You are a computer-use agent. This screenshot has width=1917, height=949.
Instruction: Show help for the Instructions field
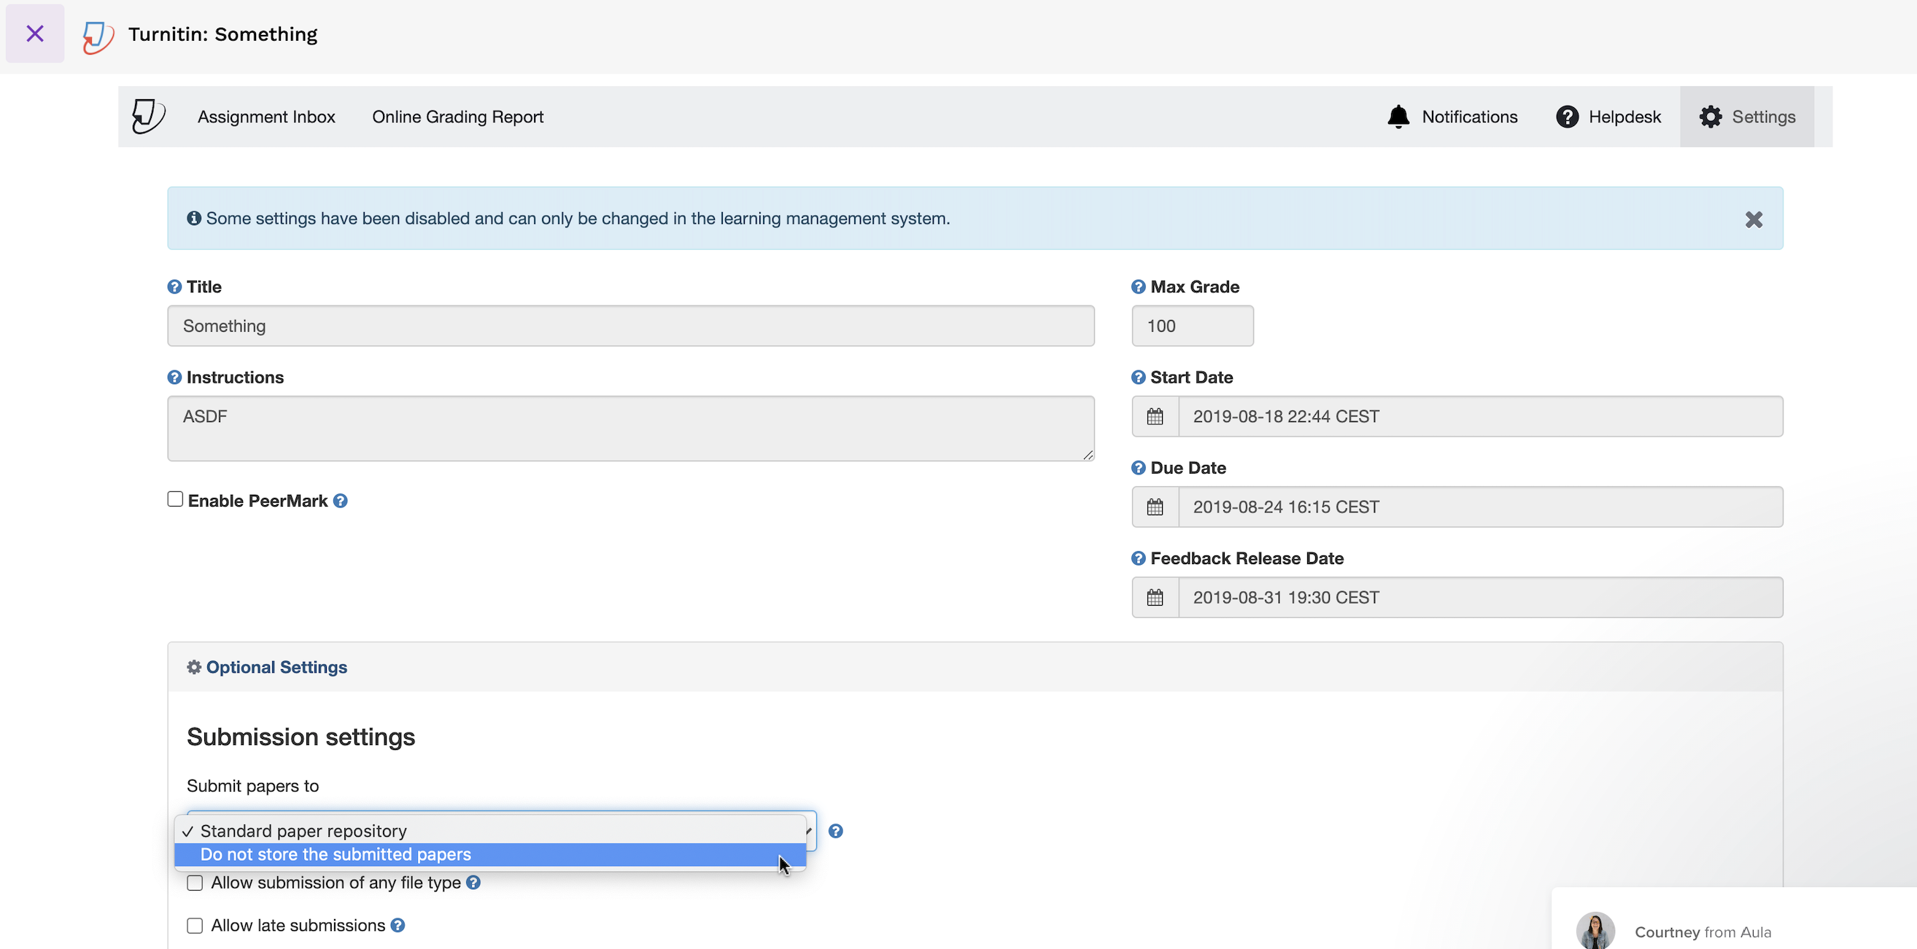click(x=174, y=378)
